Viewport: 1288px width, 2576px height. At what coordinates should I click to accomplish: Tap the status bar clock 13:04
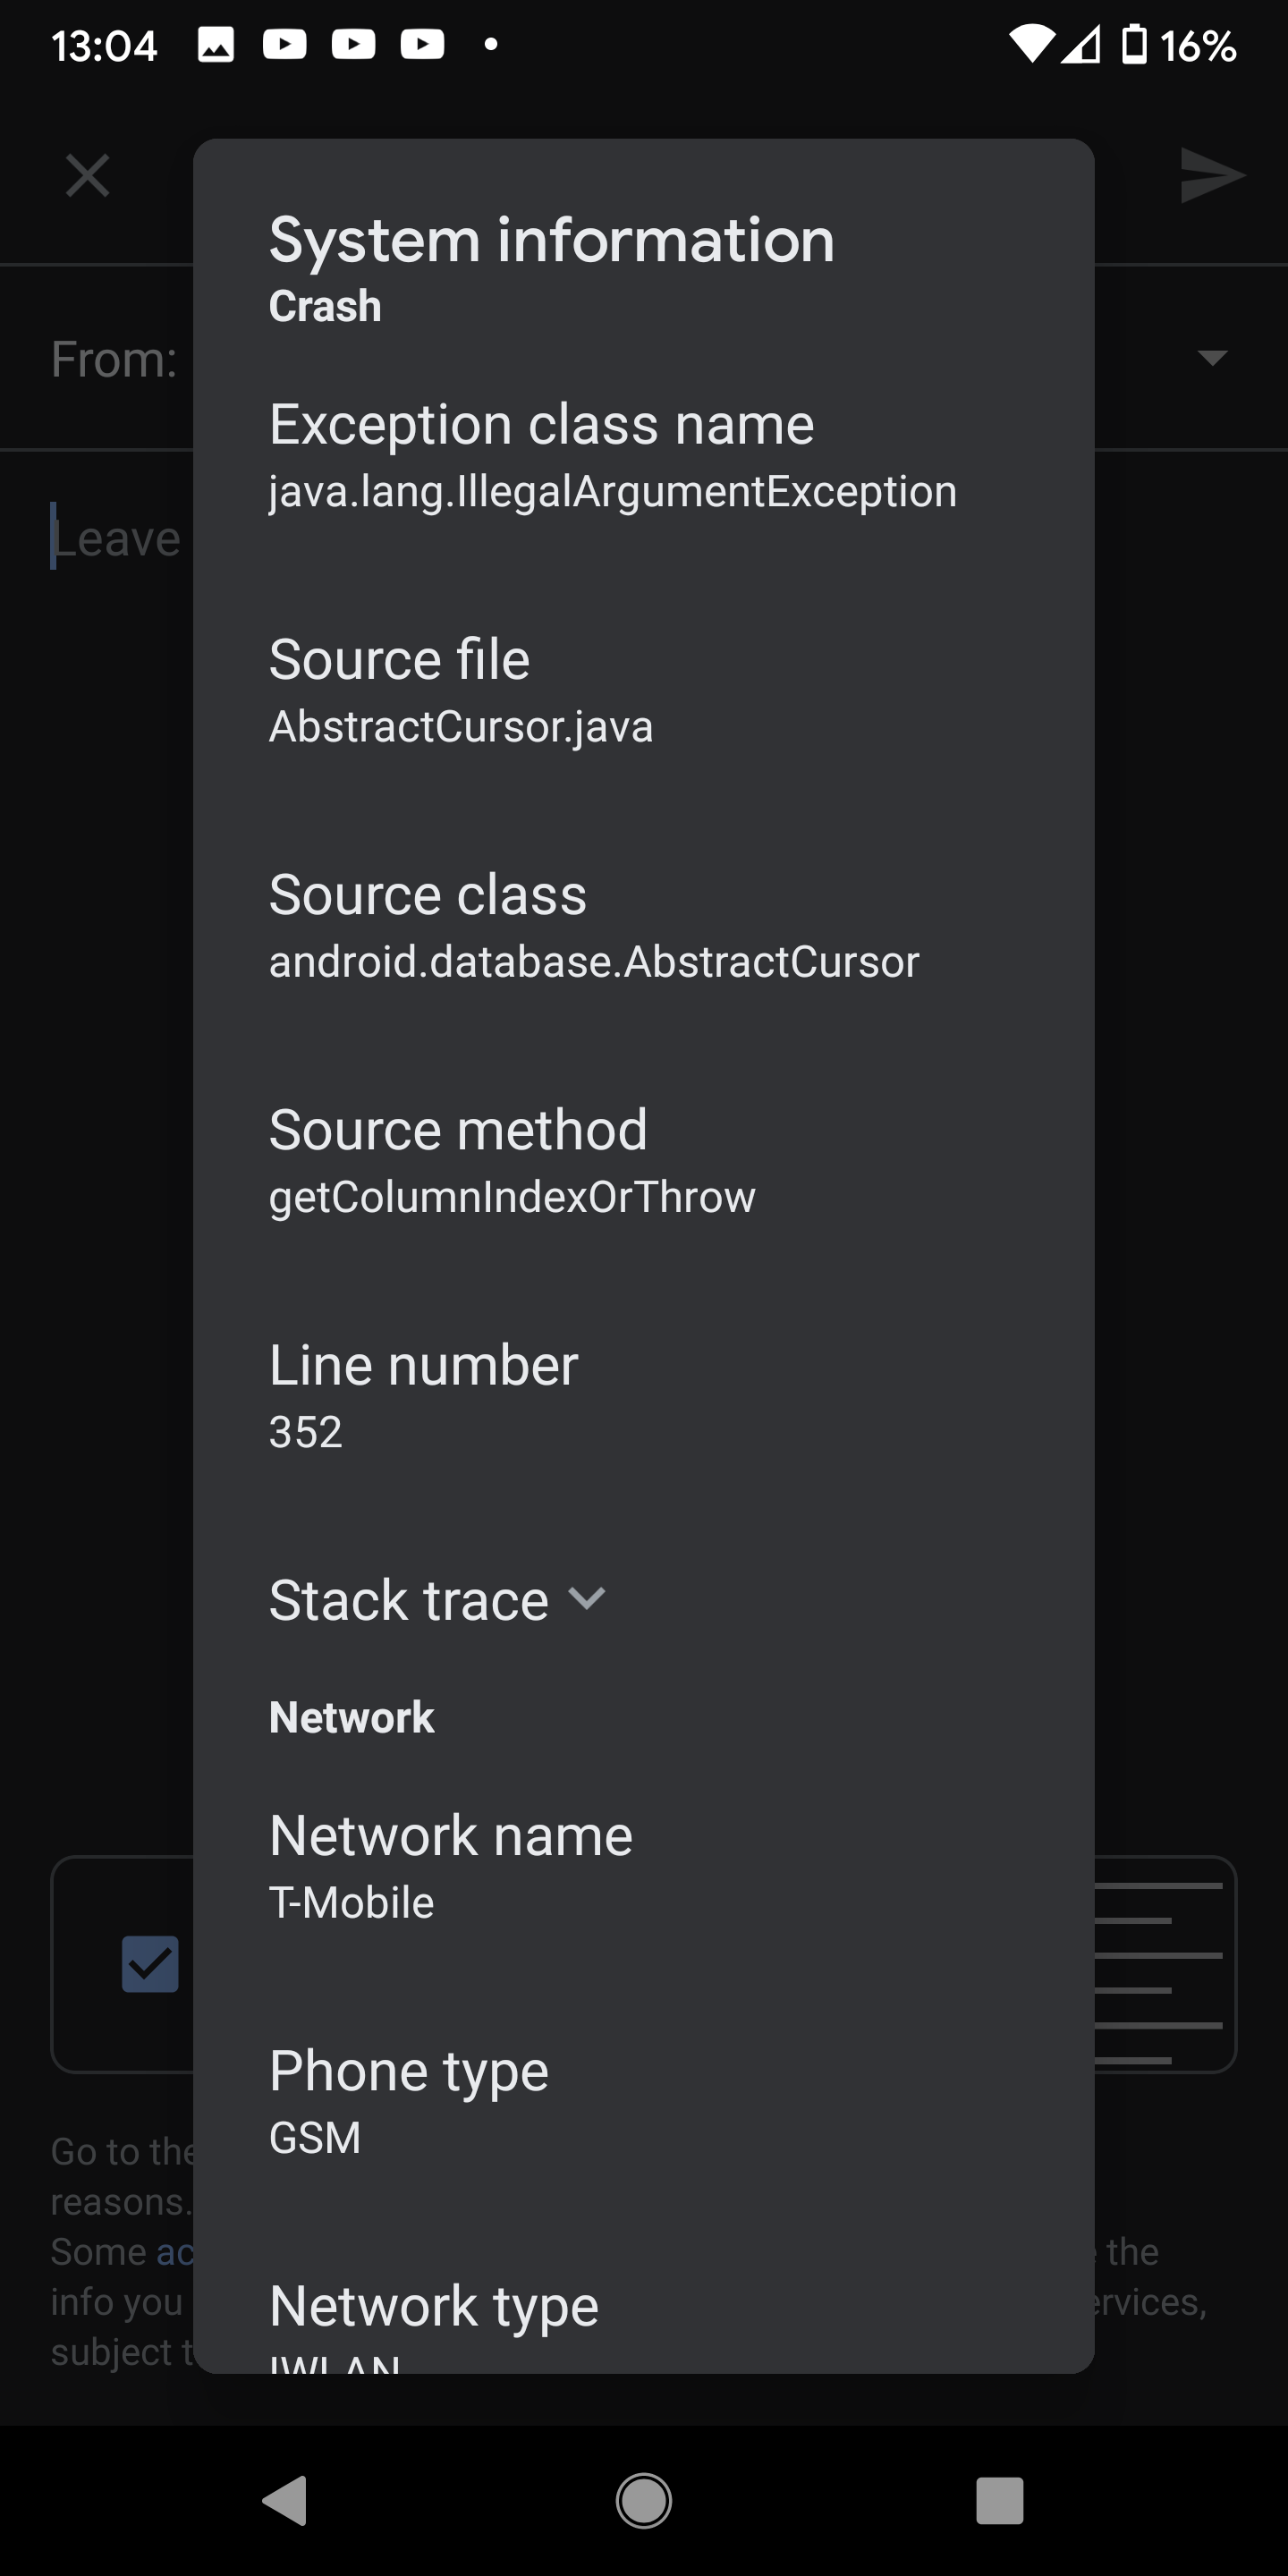click(104, 46)
